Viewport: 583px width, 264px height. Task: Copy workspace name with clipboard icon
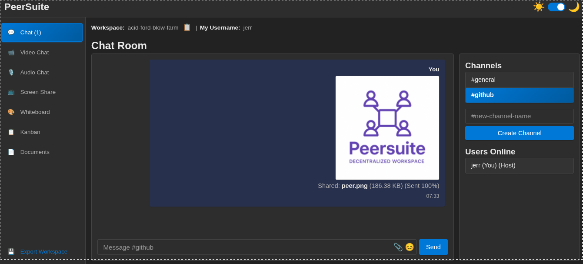tap(187, 27)
